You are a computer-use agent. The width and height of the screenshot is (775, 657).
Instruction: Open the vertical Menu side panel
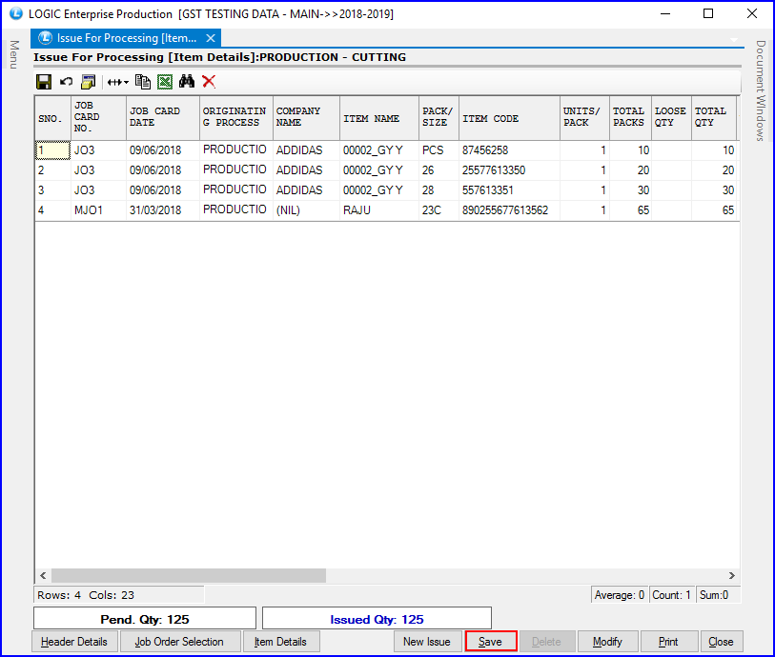pyautogui.click(x=14, y=54)
